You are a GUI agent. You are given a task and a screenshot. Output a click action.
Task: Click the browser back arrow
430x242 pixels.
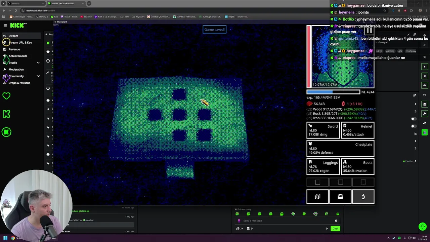coord(4,10)
